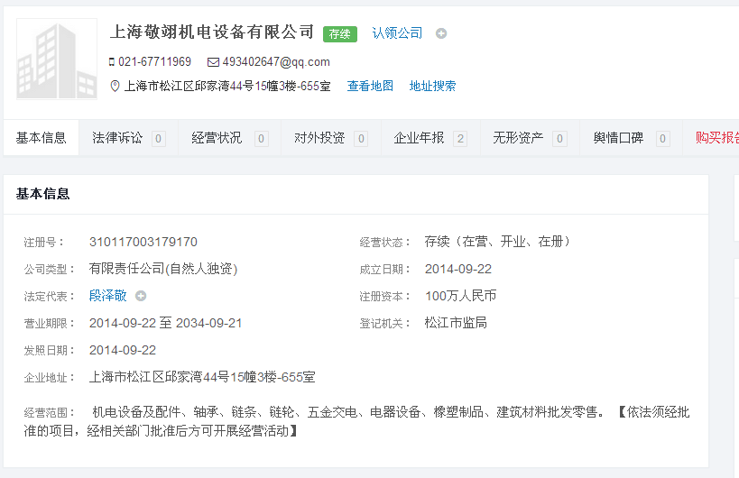739x478 pixels.
Task: Click the plus icon next to 段泽敬
Action: [141, 296]
